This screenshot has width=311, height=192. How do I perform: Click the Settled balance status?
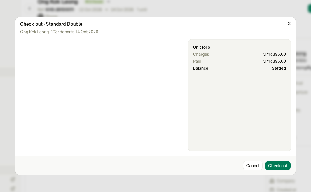tap(279, 68)
